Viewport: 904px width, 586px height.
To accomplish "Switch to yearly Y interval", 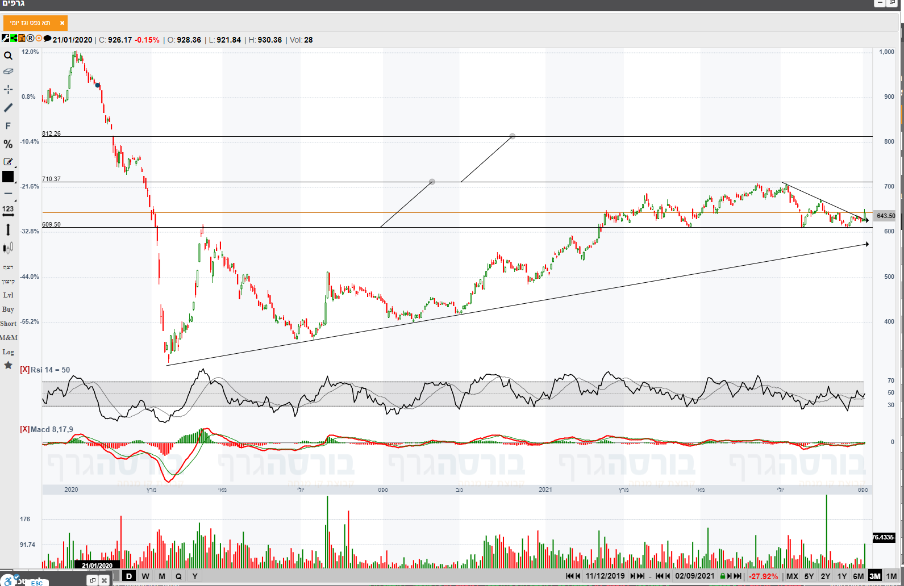I will click(195, 576).
